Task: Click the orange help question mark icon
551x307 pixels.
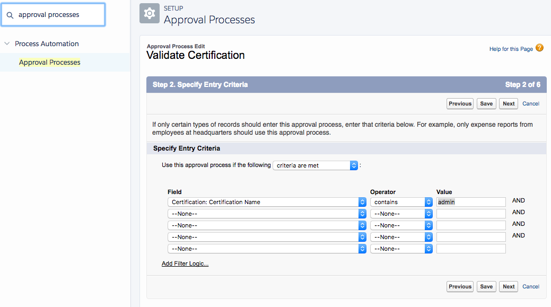Action: [x=539, y=48]
